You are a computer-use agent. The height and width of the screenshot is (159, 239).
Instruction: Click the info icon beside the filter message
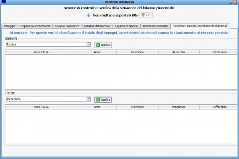(88, 15)
